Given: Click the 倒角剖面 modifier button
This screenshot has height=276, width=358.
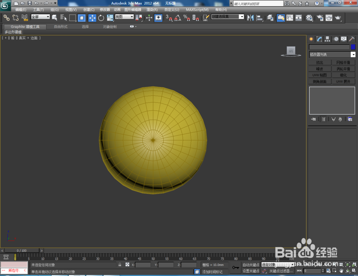Looking at the screenshot, I should (x=320, y=81).
